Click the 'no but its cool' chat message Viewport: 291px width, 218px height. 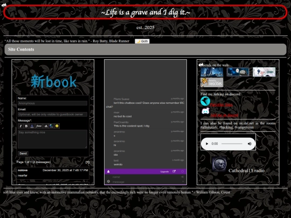pos(122,116)
